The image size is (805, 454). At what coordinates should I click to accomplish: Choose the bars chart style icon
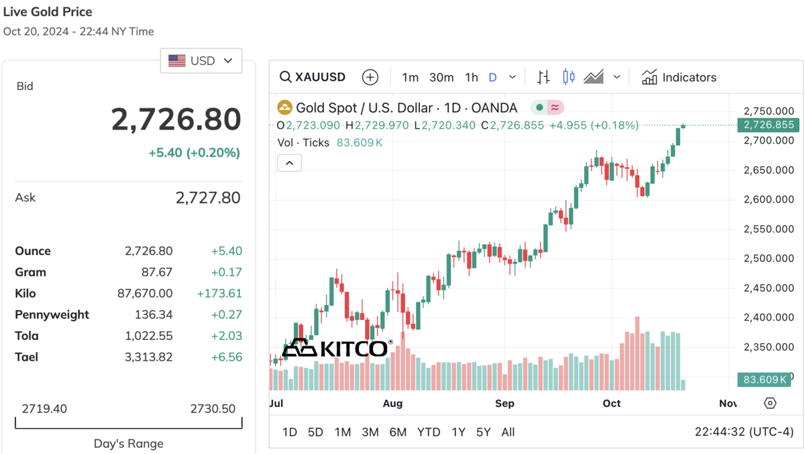[x=543, y=77]
